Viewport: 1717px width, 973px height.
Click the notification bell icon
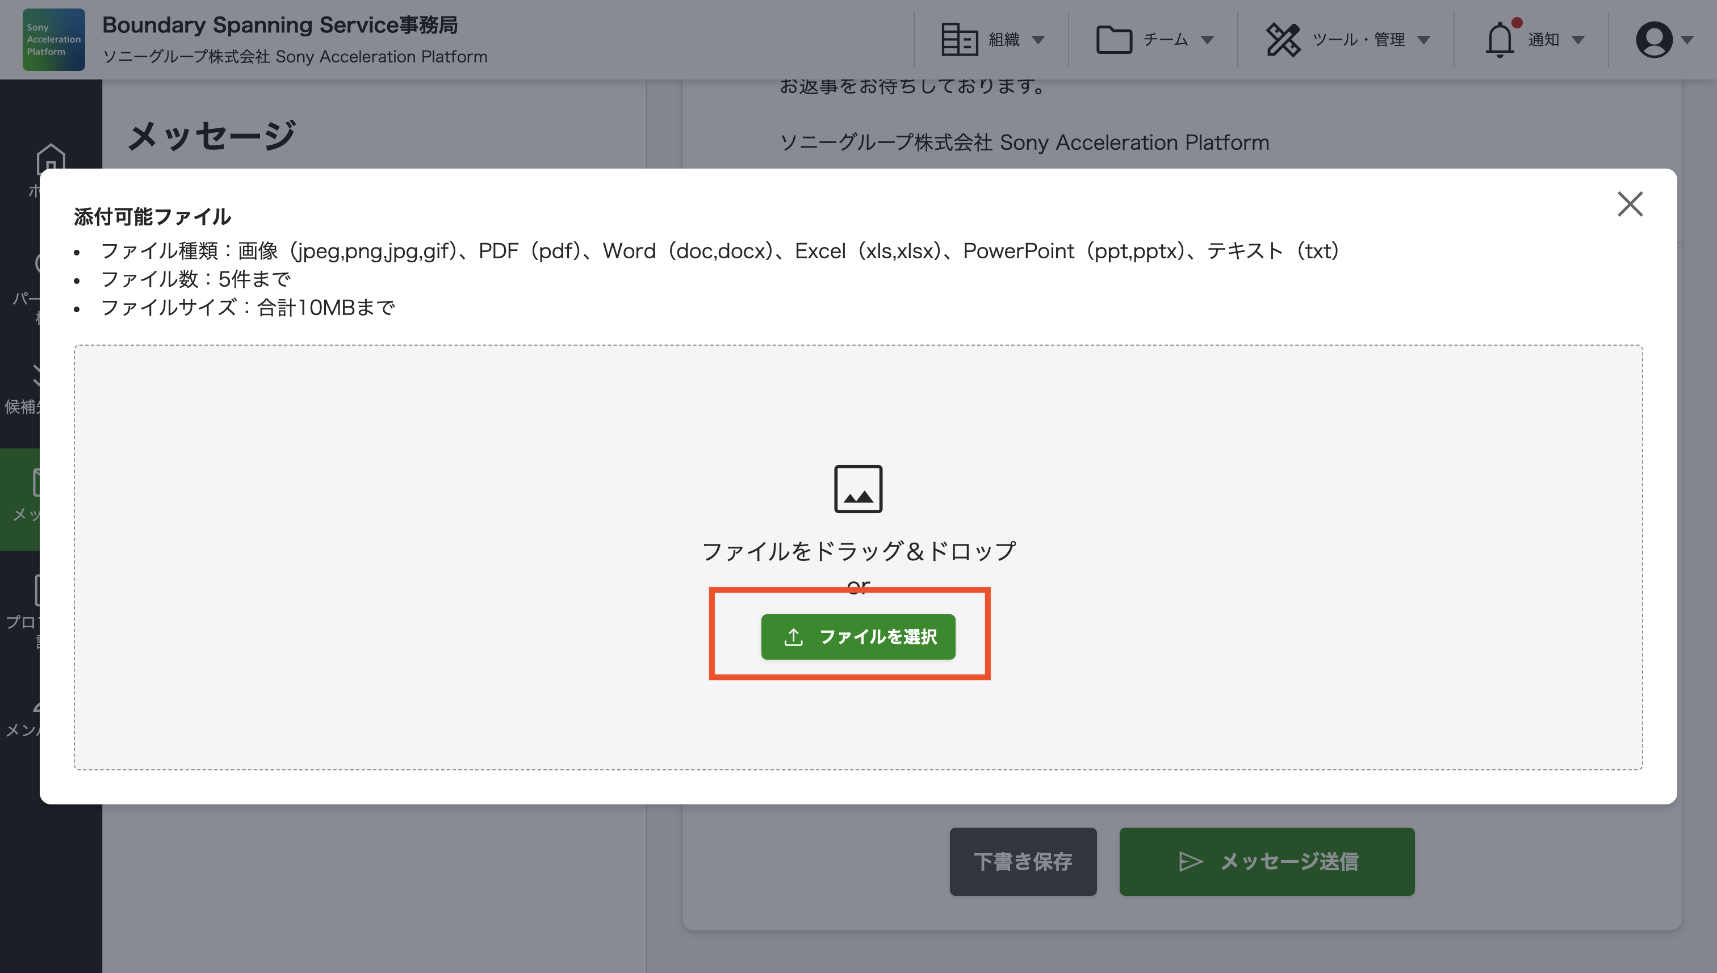click(x=1499, y=40)
